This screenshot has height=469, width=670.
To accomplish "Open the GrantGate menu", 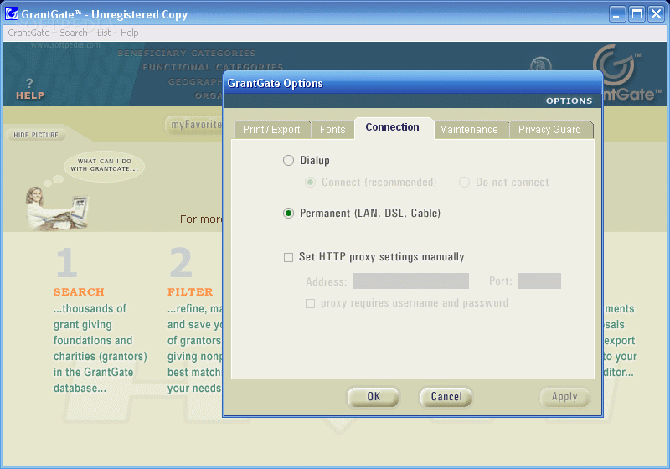I will tap(28, 33).
